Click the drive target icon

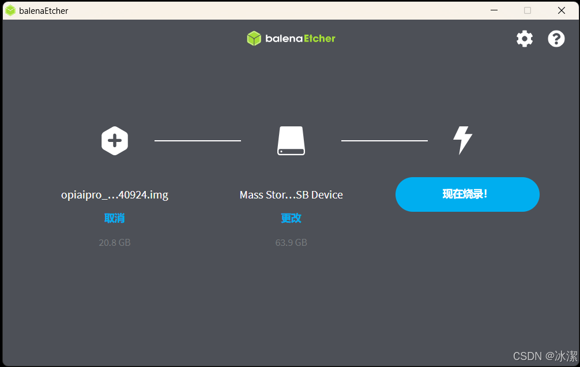(291, 141)
